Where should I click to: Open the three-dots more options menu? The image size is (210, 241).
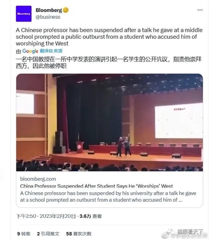(200, 10)
